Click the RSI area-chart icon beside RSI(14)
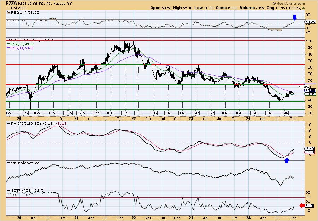 pyautogui.click(x=8, y=12)
